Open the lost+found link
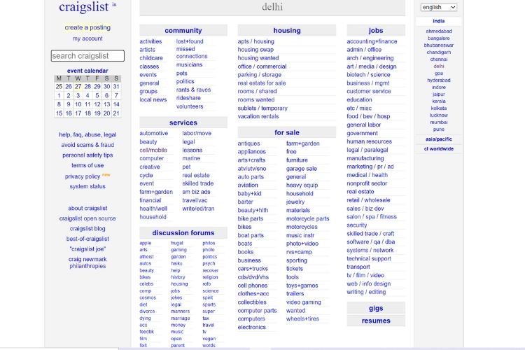This screenshot has width=525, height=350. click(190, 41)
